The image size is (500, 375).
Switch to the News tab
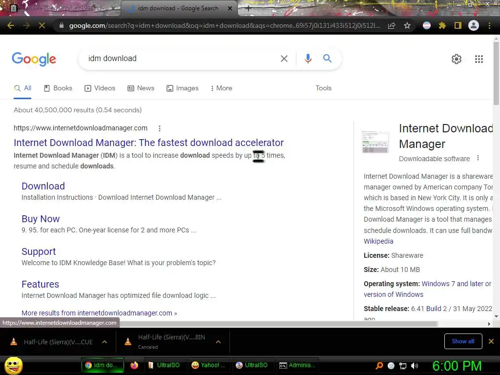[x=141, y=88]
